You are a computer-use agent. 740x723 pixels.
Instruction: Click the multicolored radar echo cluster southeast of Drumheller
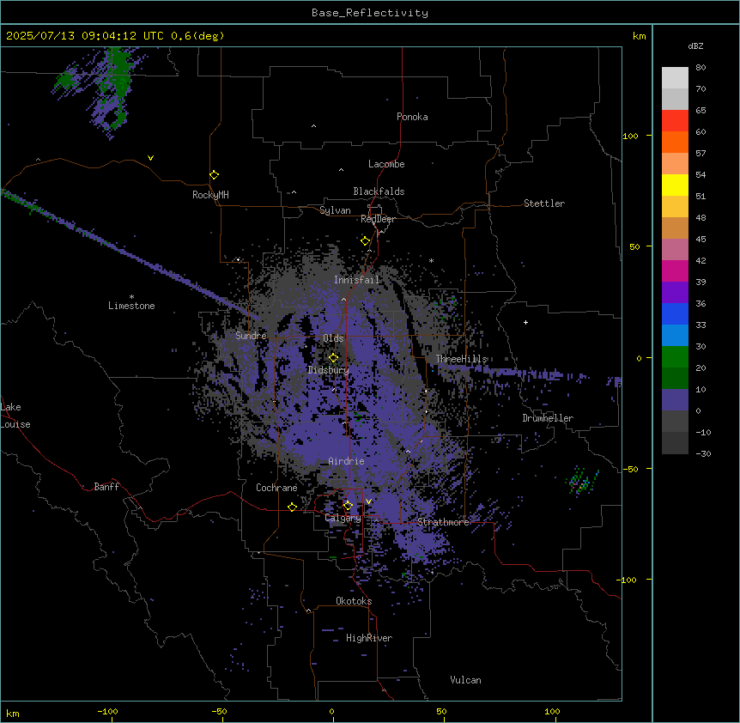582,482
